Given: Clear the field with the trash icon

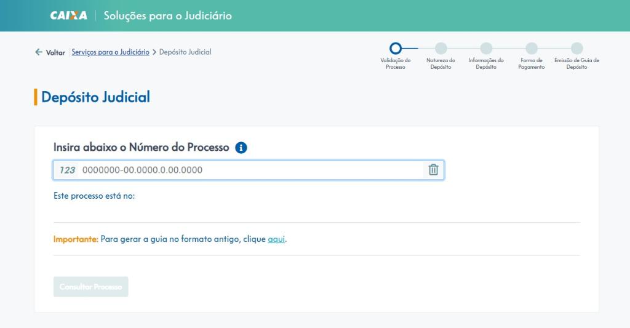Looking at the screenshot, I should pyautogui.click(x=433, y=170).
